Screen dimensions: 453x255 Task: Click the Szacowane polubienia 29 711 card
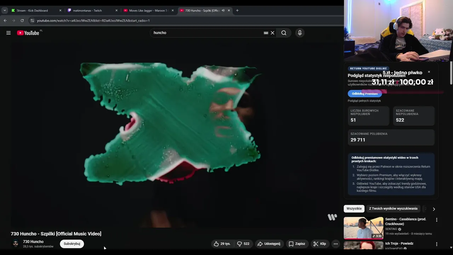pyautogui.click(x=391, y=137)
